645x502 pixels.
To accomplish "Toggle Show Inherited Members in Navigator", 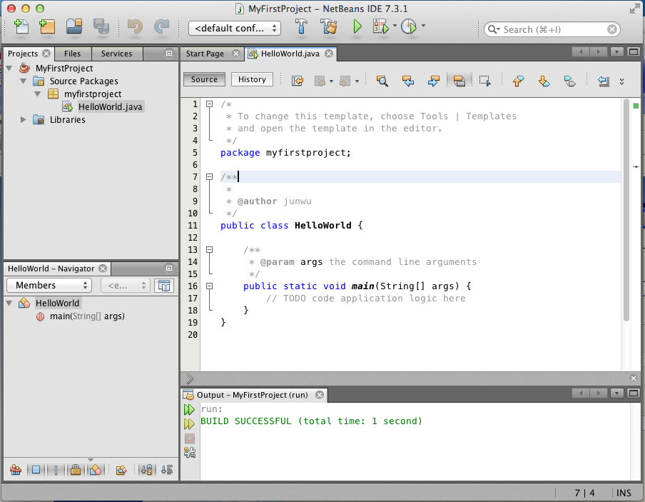I will 16,469.
